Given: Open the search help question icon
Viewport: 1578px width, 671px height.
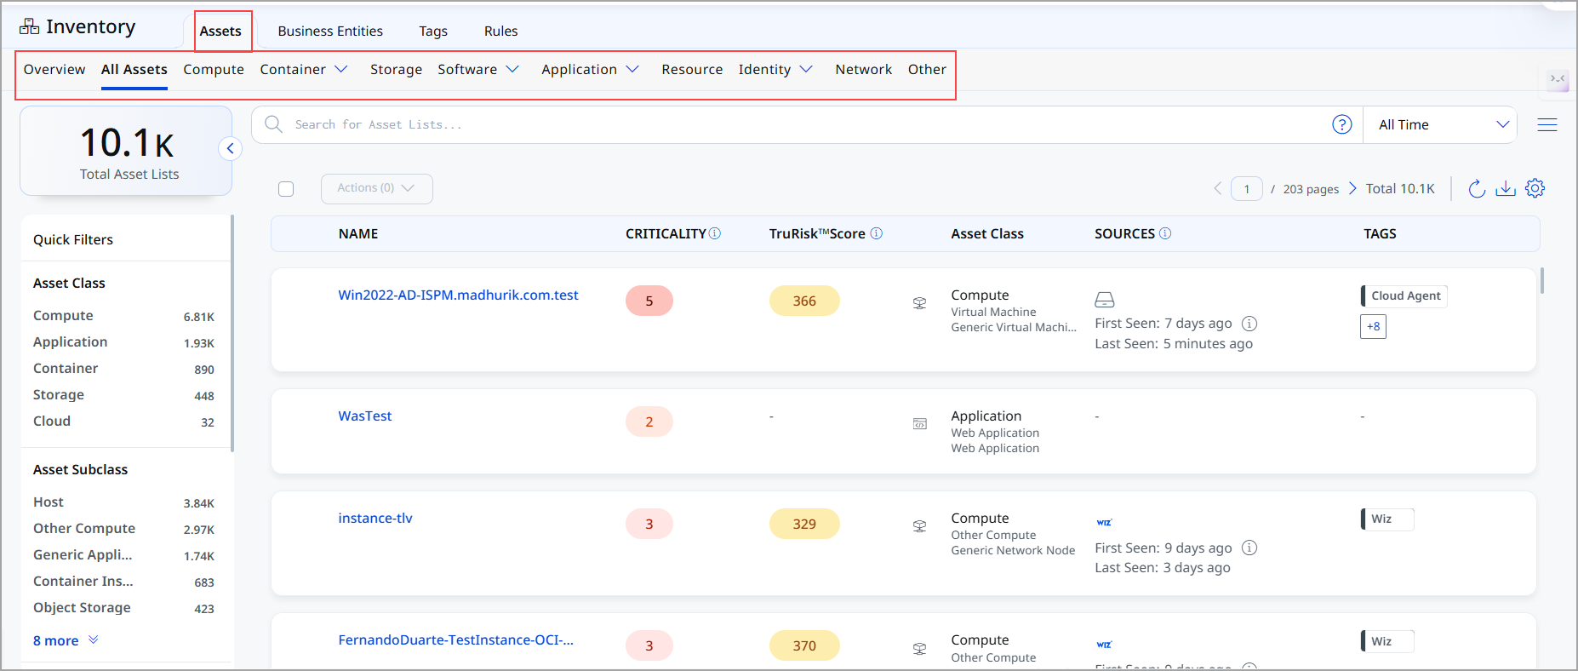Looking at the screenshot, I should [1341, 124].
